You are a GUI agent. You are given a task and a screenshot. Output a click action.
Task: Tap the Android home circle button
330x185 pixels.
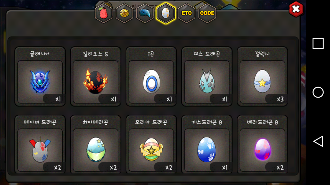pyautogui.click(x=318, y=92)
